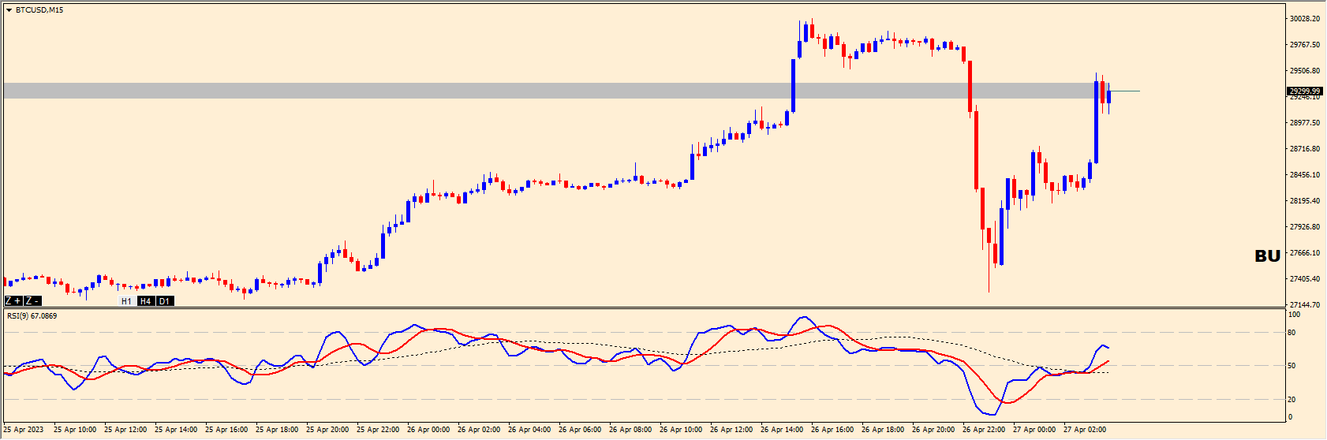Click the 26 Apr 22:00 time label
This screenshot has width=1327, height=440.
(x=984, y=430)
